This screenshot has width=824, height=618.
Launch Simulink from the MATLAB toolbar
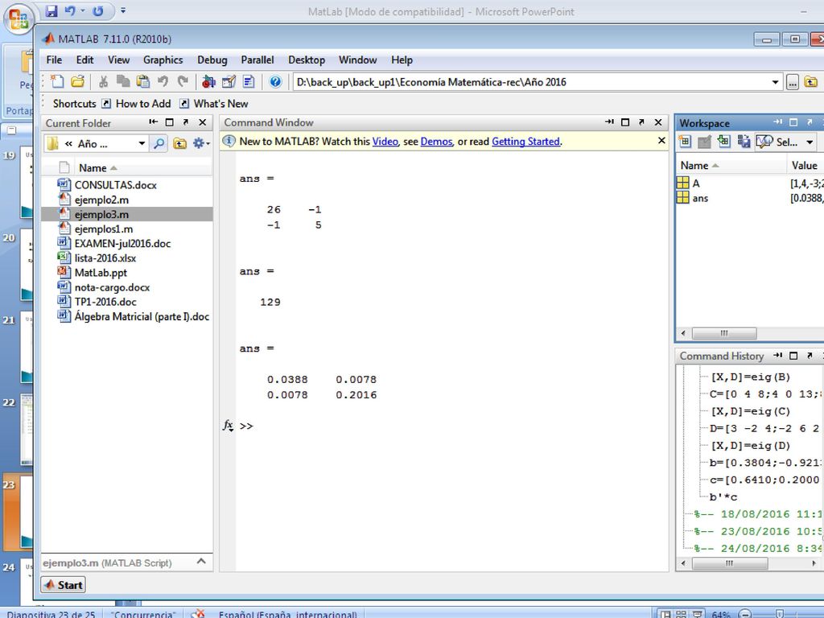point(208,81)
